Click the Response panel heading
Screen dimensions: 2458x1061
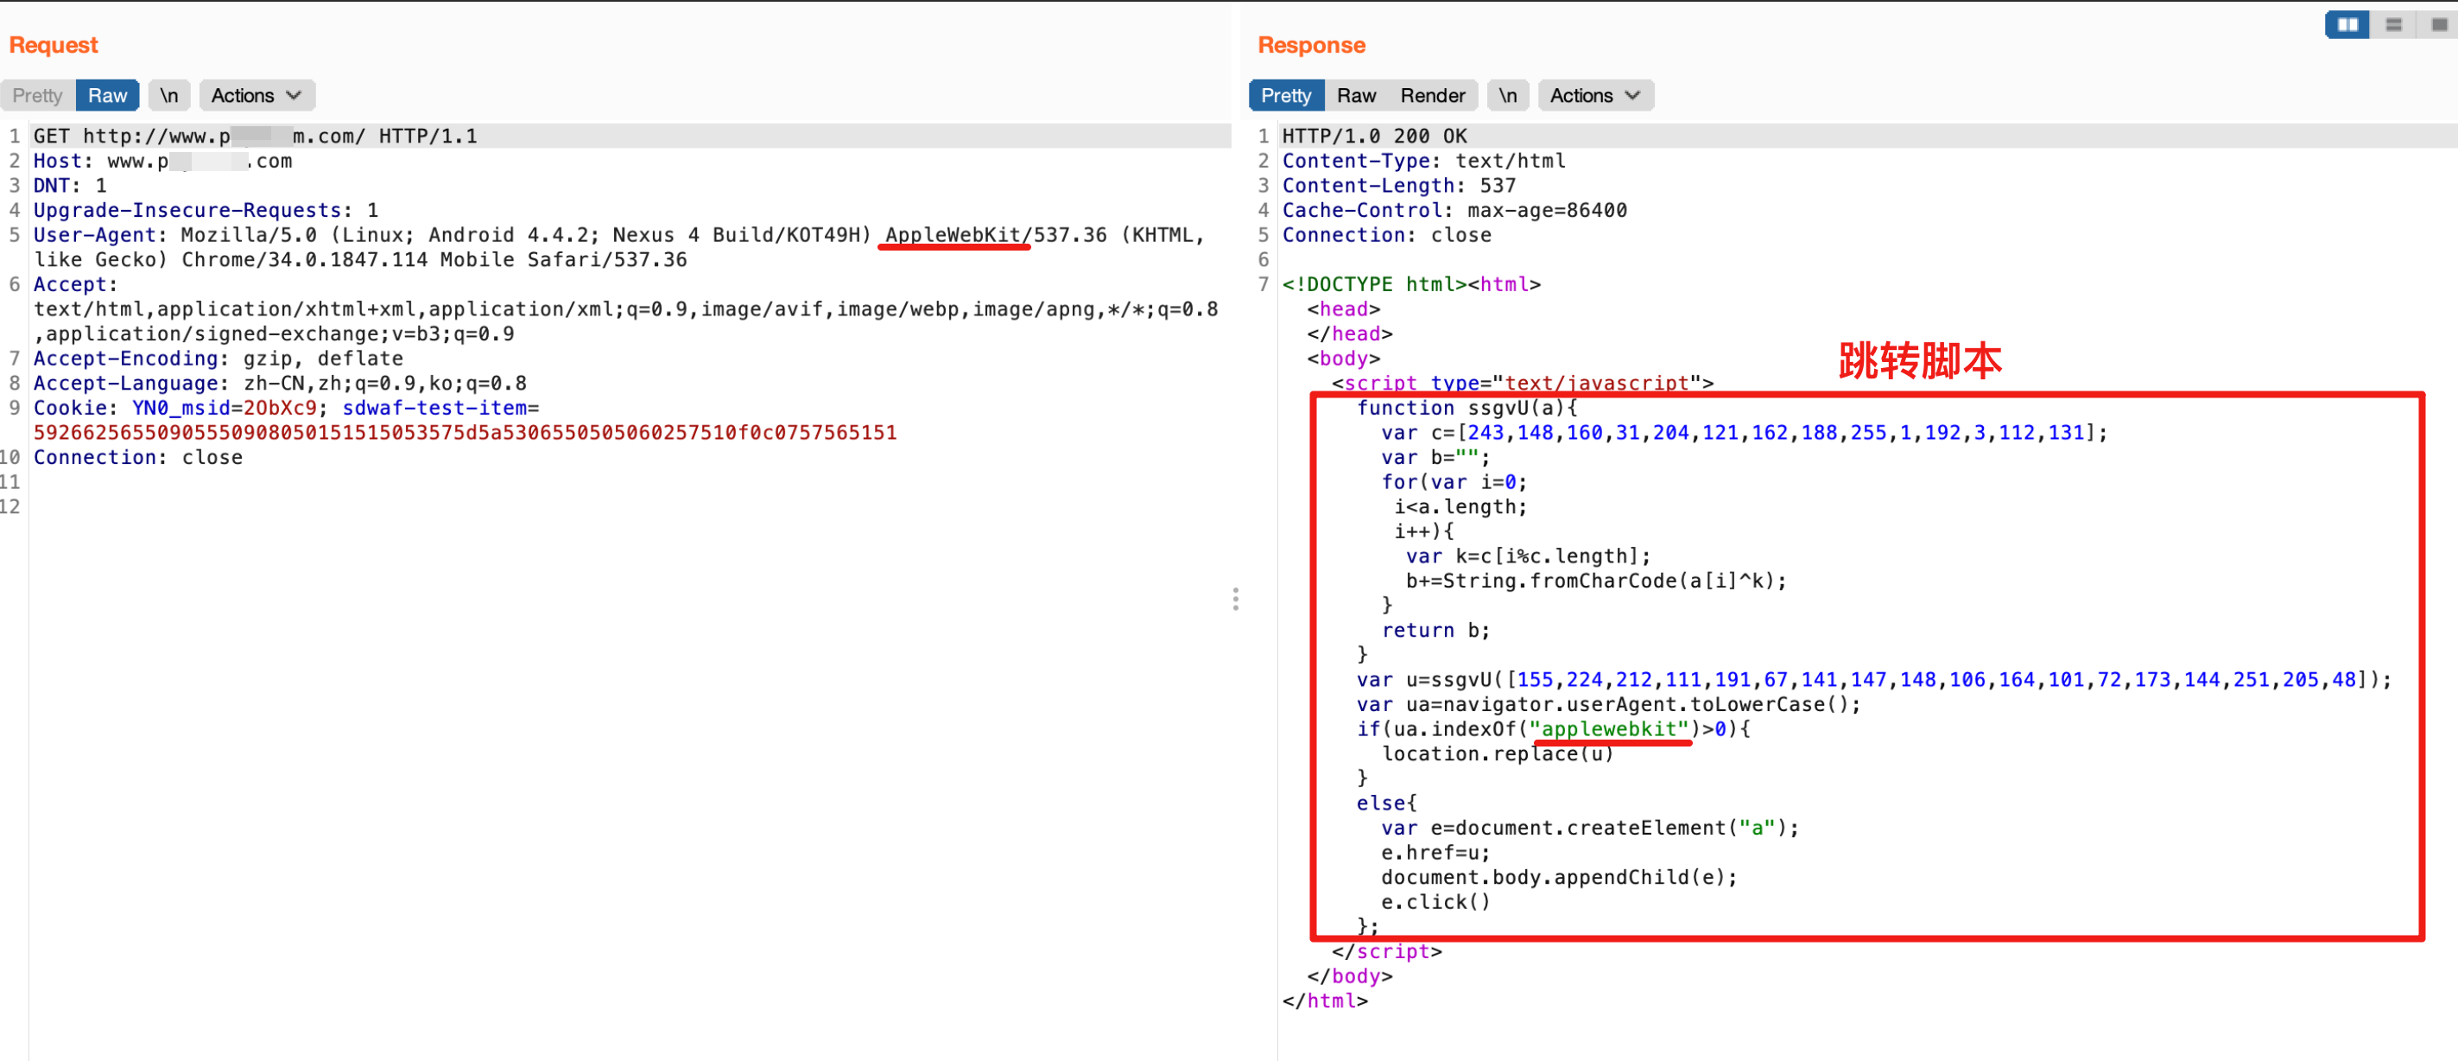(x=1311, y=45)
